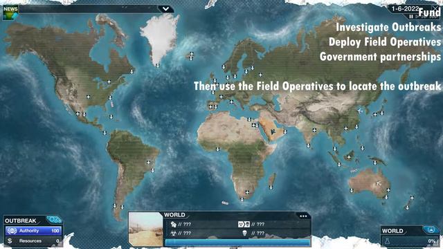Click the airplane flying over Australia
The width and height of the screenshot is (443, 249).
pyautogui.click(x=379, y=184)
